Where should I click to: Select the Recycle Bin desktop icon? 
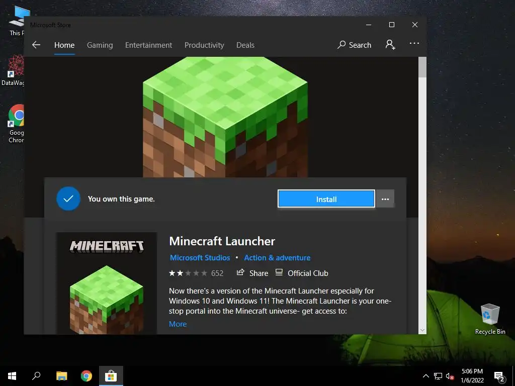coord(490,319)
